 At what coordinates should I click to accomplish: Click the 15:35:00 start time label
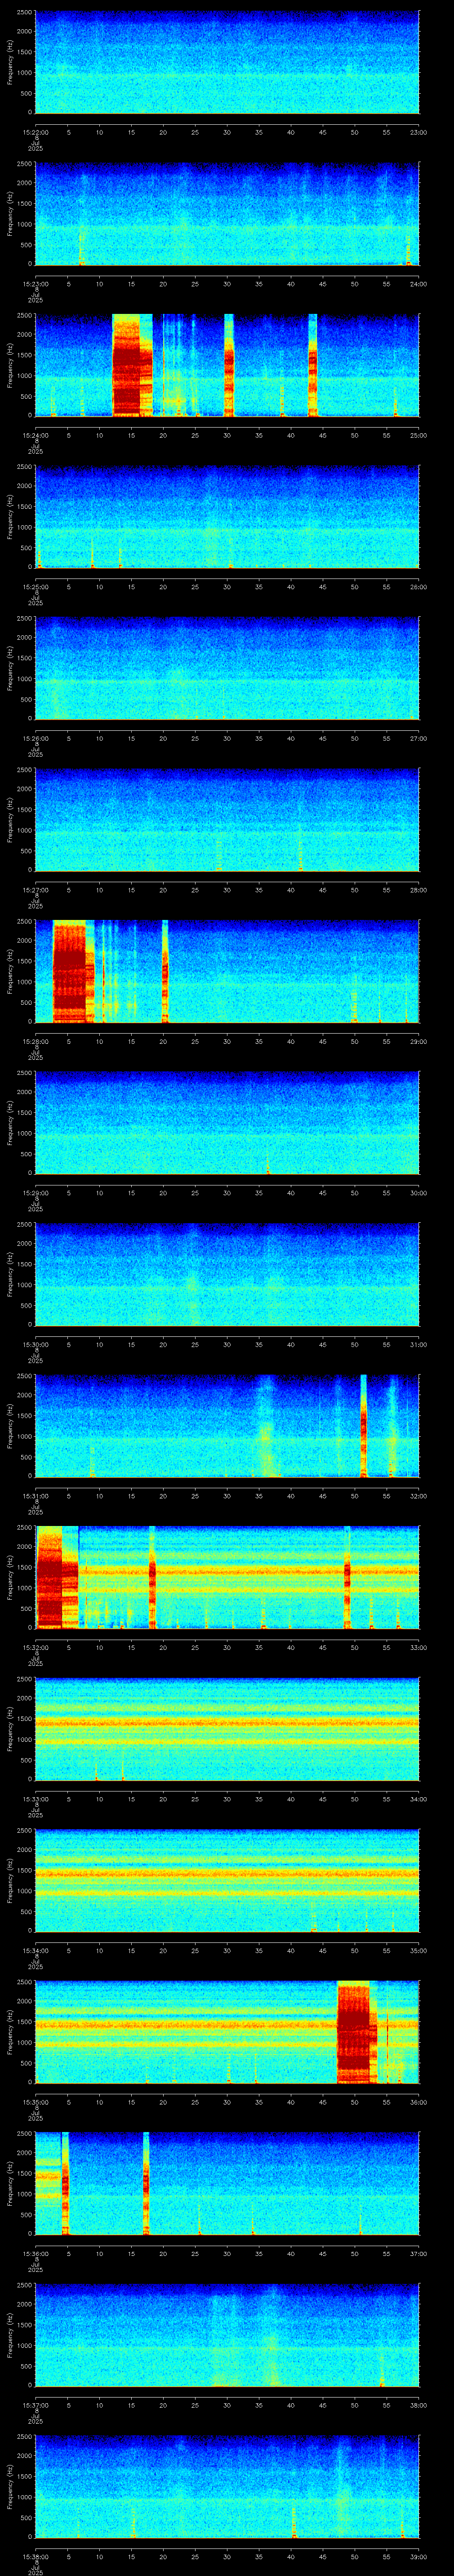[x=35, y=2102]
